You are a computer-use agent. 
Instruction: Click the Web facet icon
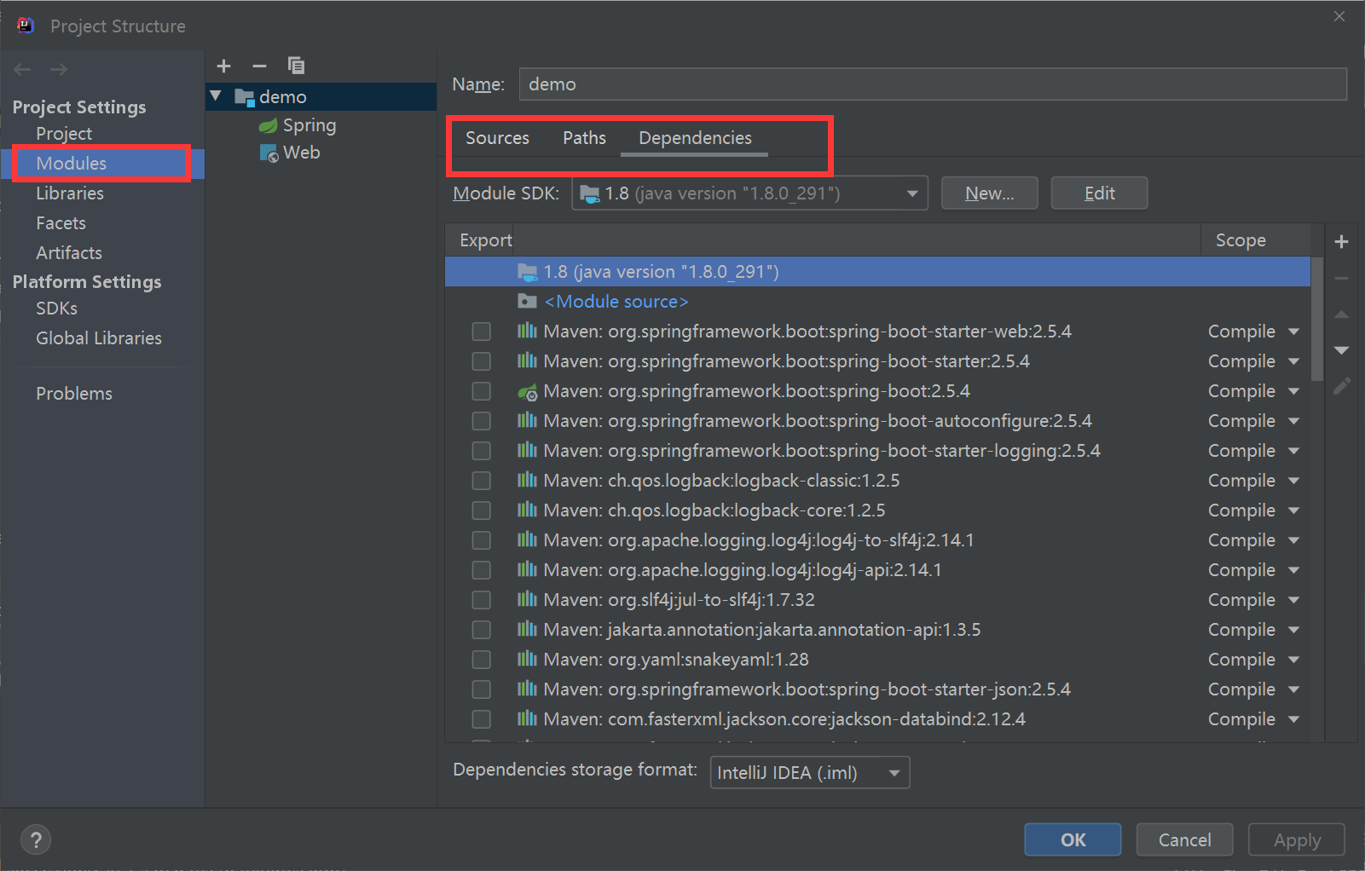269,153
